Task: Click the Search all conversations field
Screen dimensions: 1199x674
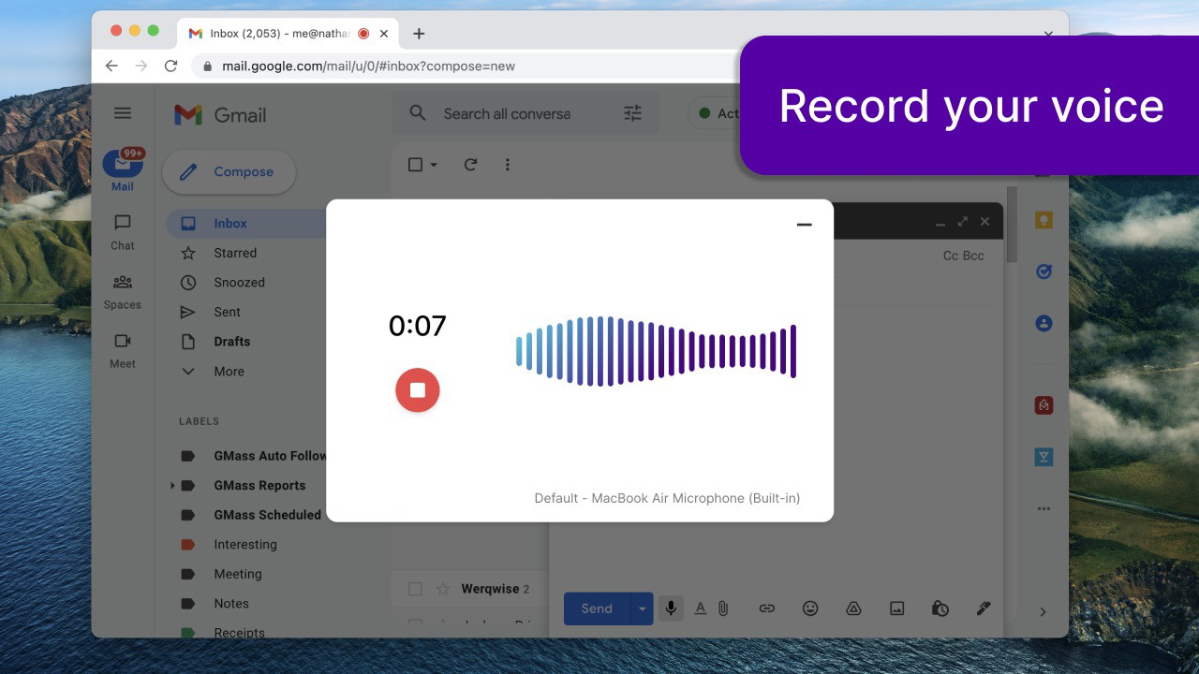Action: (x=507, y=113)
